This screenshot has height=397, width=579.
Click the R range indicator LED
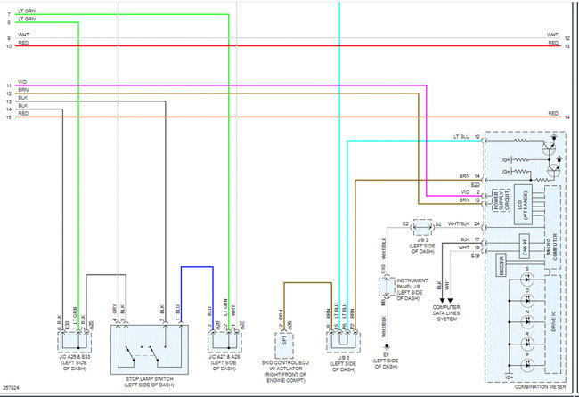(527, 344)
